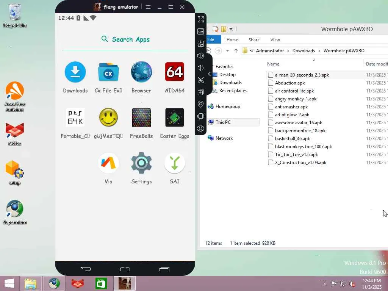Open the Supermium desktop shortcut
Screen dimensions: 388x291
click(x=15, y=212)
